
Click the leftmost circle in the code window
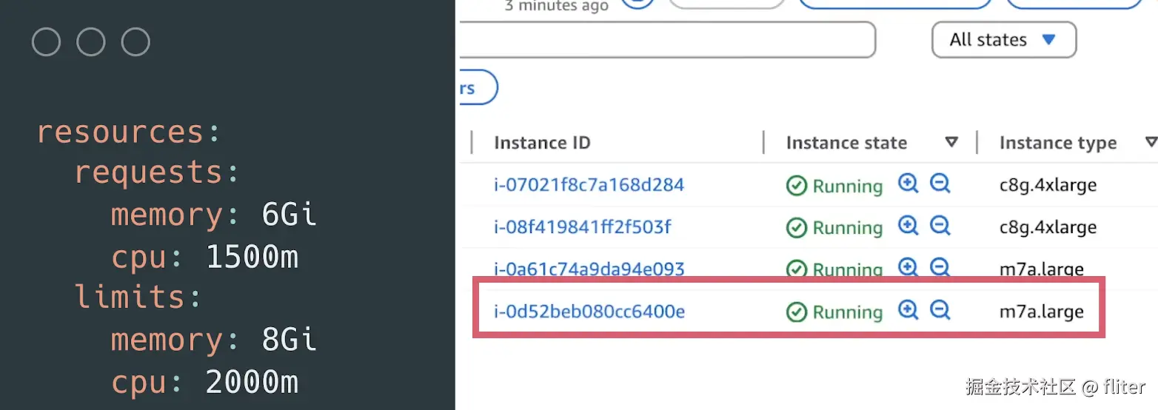point(46,42)
